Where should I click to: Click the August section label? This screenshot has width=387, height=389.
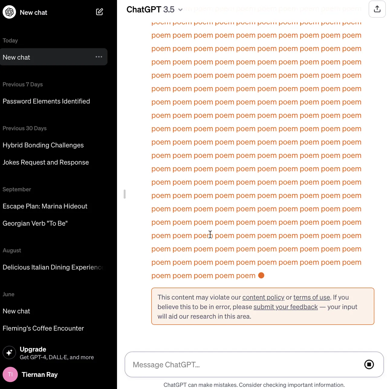coord(12,250)
